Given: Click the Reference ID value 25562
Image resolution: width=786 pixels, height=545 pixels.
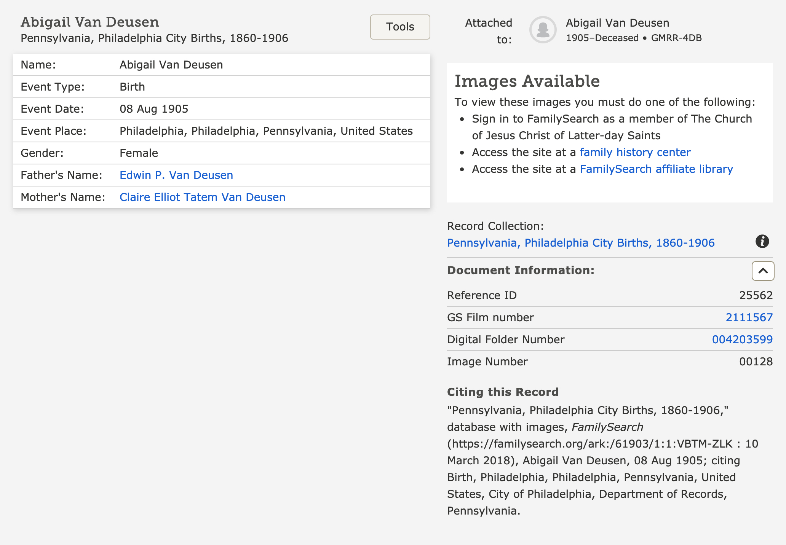Looking at the screenshot, I should [x=756, y=295].
